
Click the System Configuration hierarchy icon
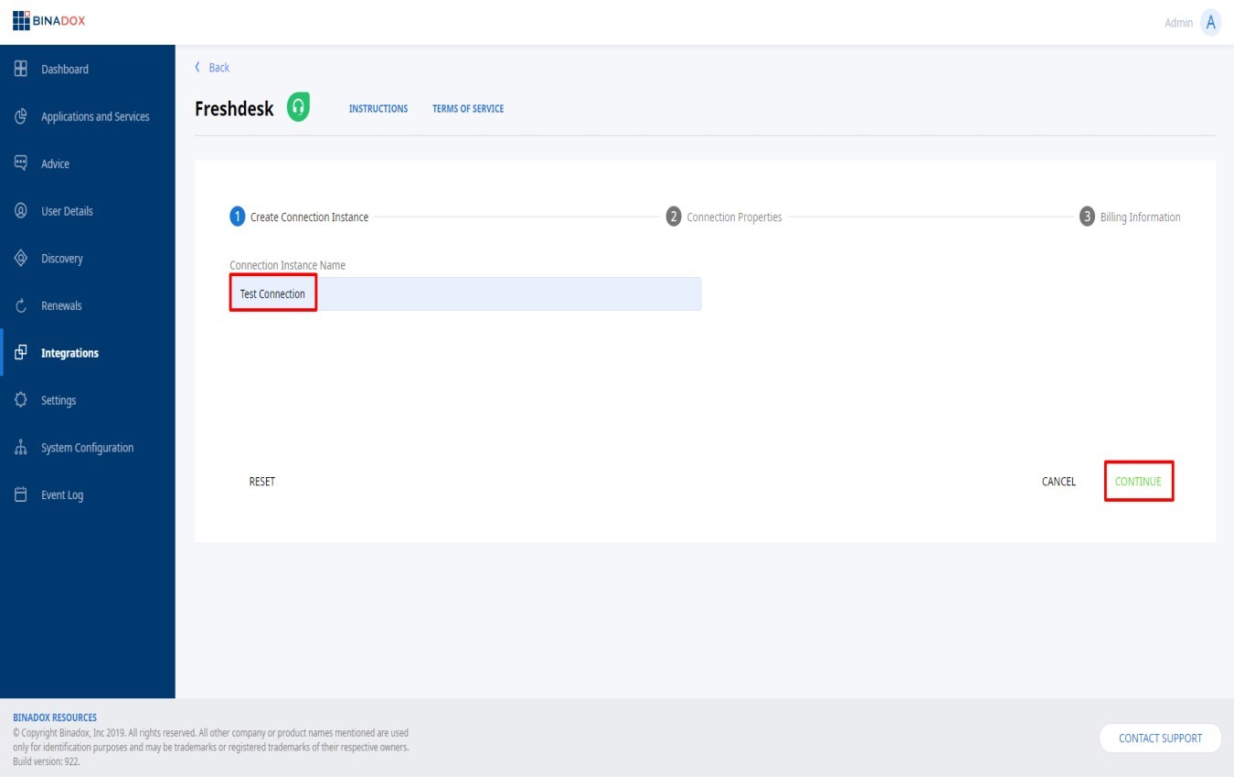tap(21, 447)
